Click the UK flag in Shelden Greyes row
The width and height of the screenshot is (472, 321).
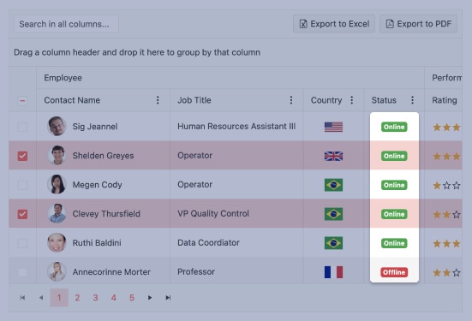[333, 156]
